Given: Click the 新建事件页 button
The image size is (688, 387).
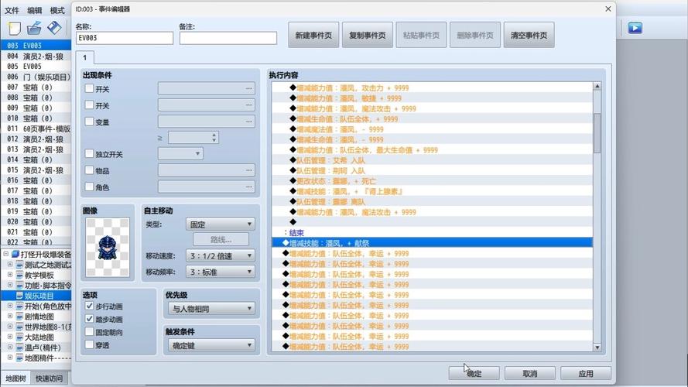Looking at the screenshot, I should pyautogui.click(x=313, y=35).
